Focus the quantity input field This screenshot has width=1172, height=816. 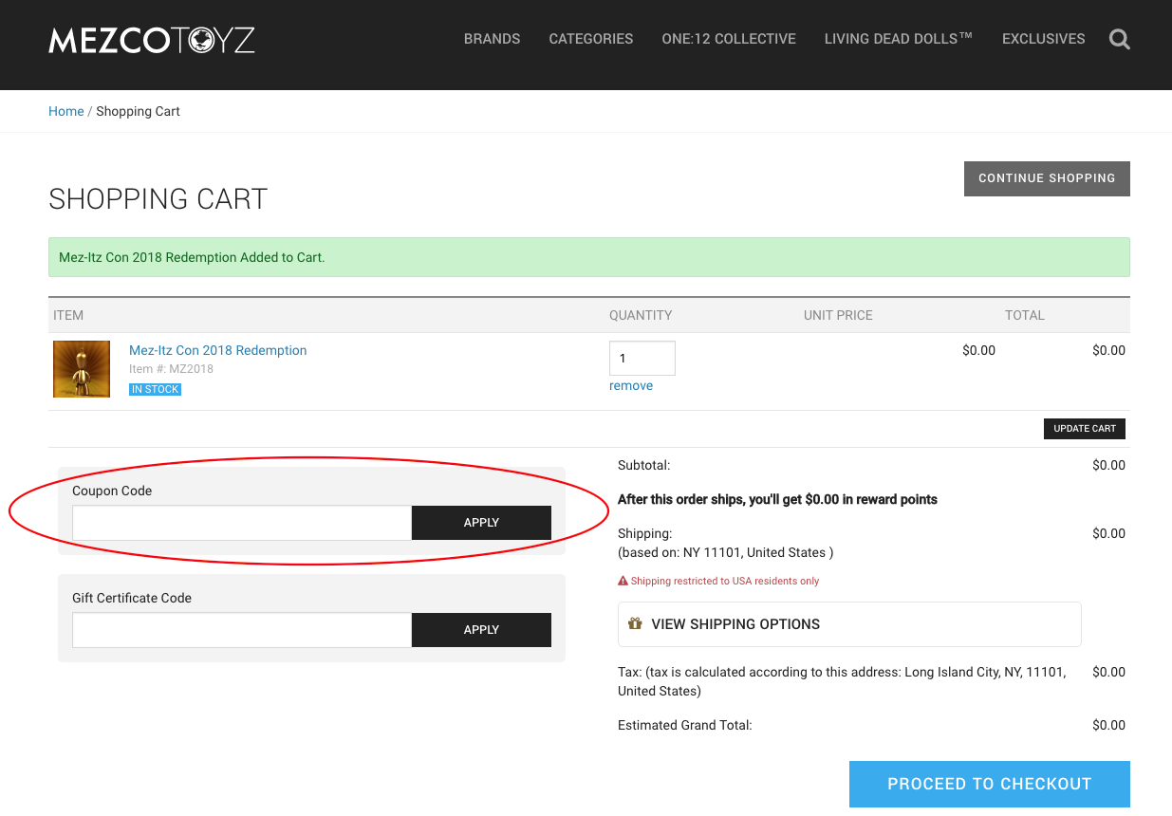point(642,359)
